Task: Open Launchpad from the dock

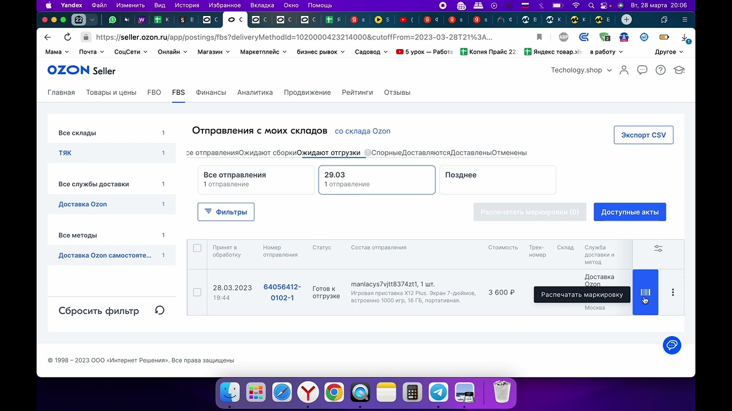Action: pos(256,393)
